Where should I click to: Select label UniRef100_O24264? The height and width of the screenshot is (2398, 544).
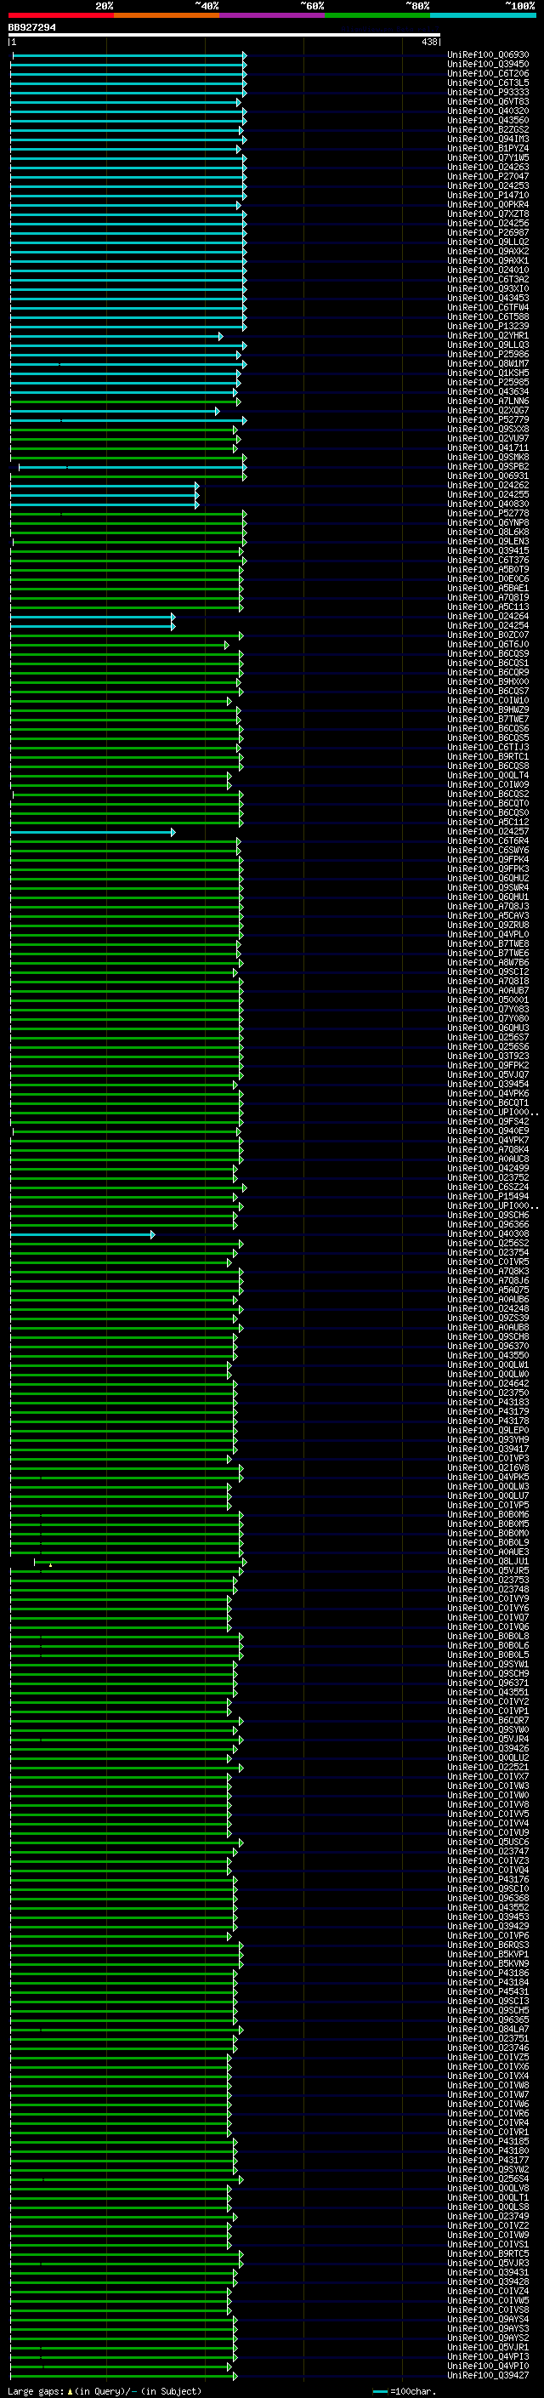(x=488, y=616)
